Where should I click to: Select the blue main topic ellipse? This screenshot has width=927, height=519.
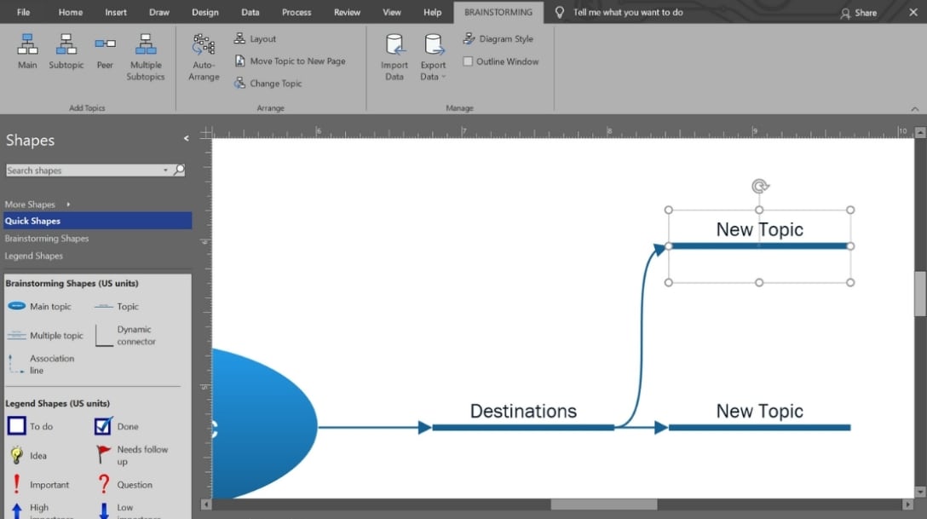[265, 424]
